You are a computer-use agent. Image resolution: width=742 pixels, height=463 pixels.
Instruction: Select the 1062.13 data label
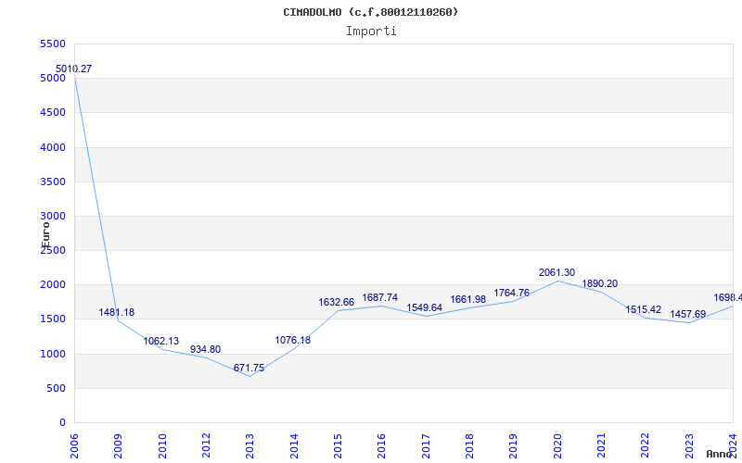[161, 341]
